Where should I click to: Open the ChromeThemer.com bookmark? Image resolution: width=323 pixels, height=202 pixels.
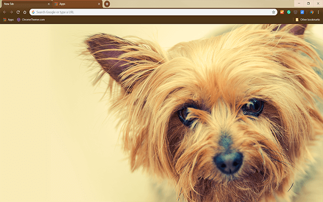pyautogui.click(x=31, y=20)
